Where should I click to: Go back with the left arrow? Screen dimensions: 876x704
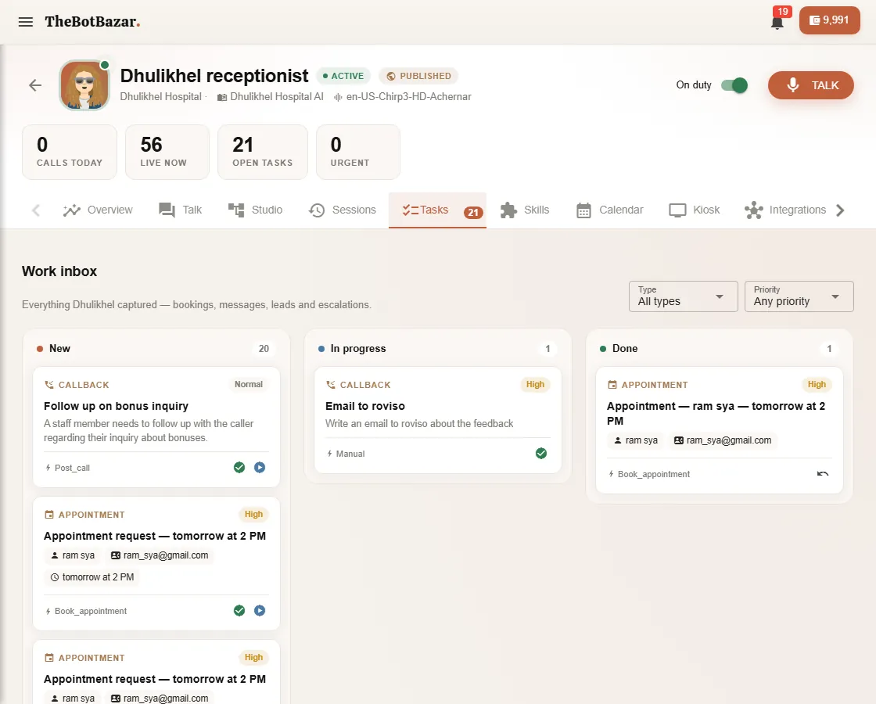[35, 85]
